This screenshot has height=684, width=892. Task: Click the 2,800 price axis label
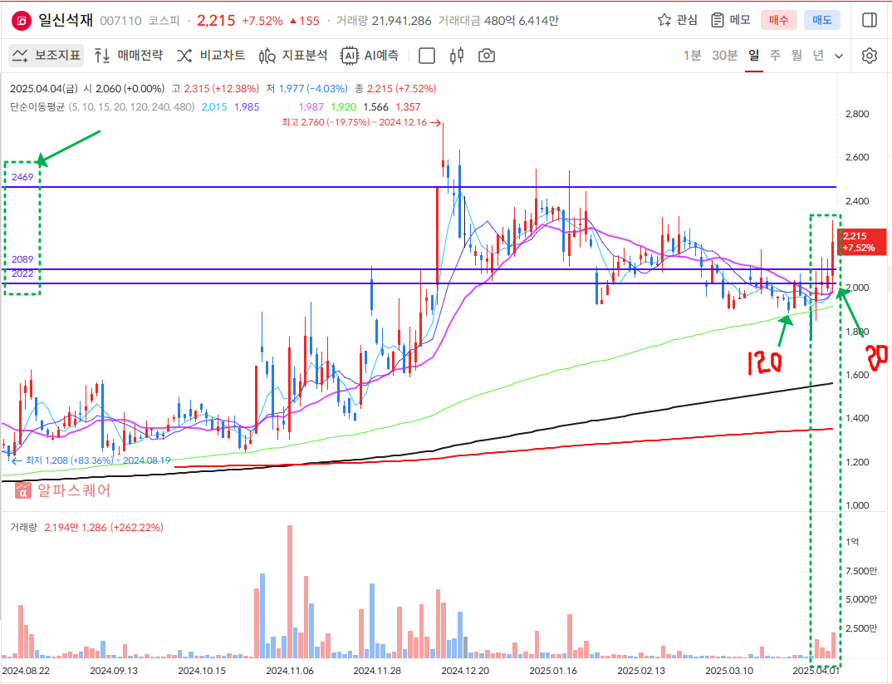(857, 114)
